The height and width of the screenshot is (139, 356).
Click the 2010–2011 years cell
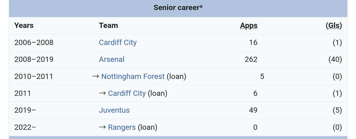34,76
